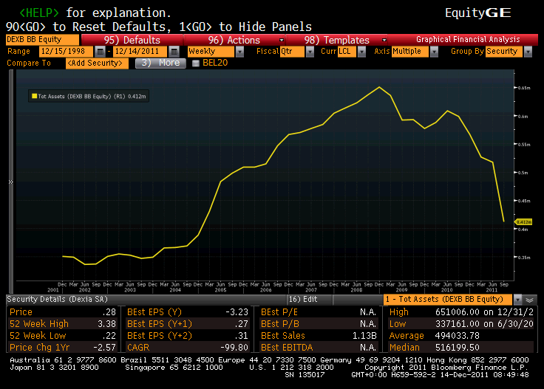544x389 pixels.
Task: Click the start date 12/15/1998 field
Action: (x=66, y=52)
